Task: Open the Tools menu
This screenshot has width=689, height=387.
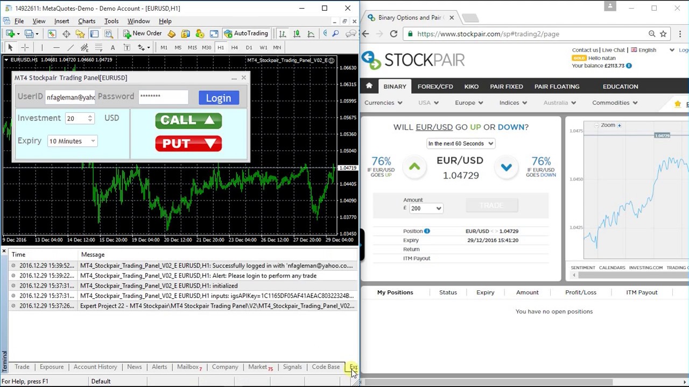Action: [111, 21]
